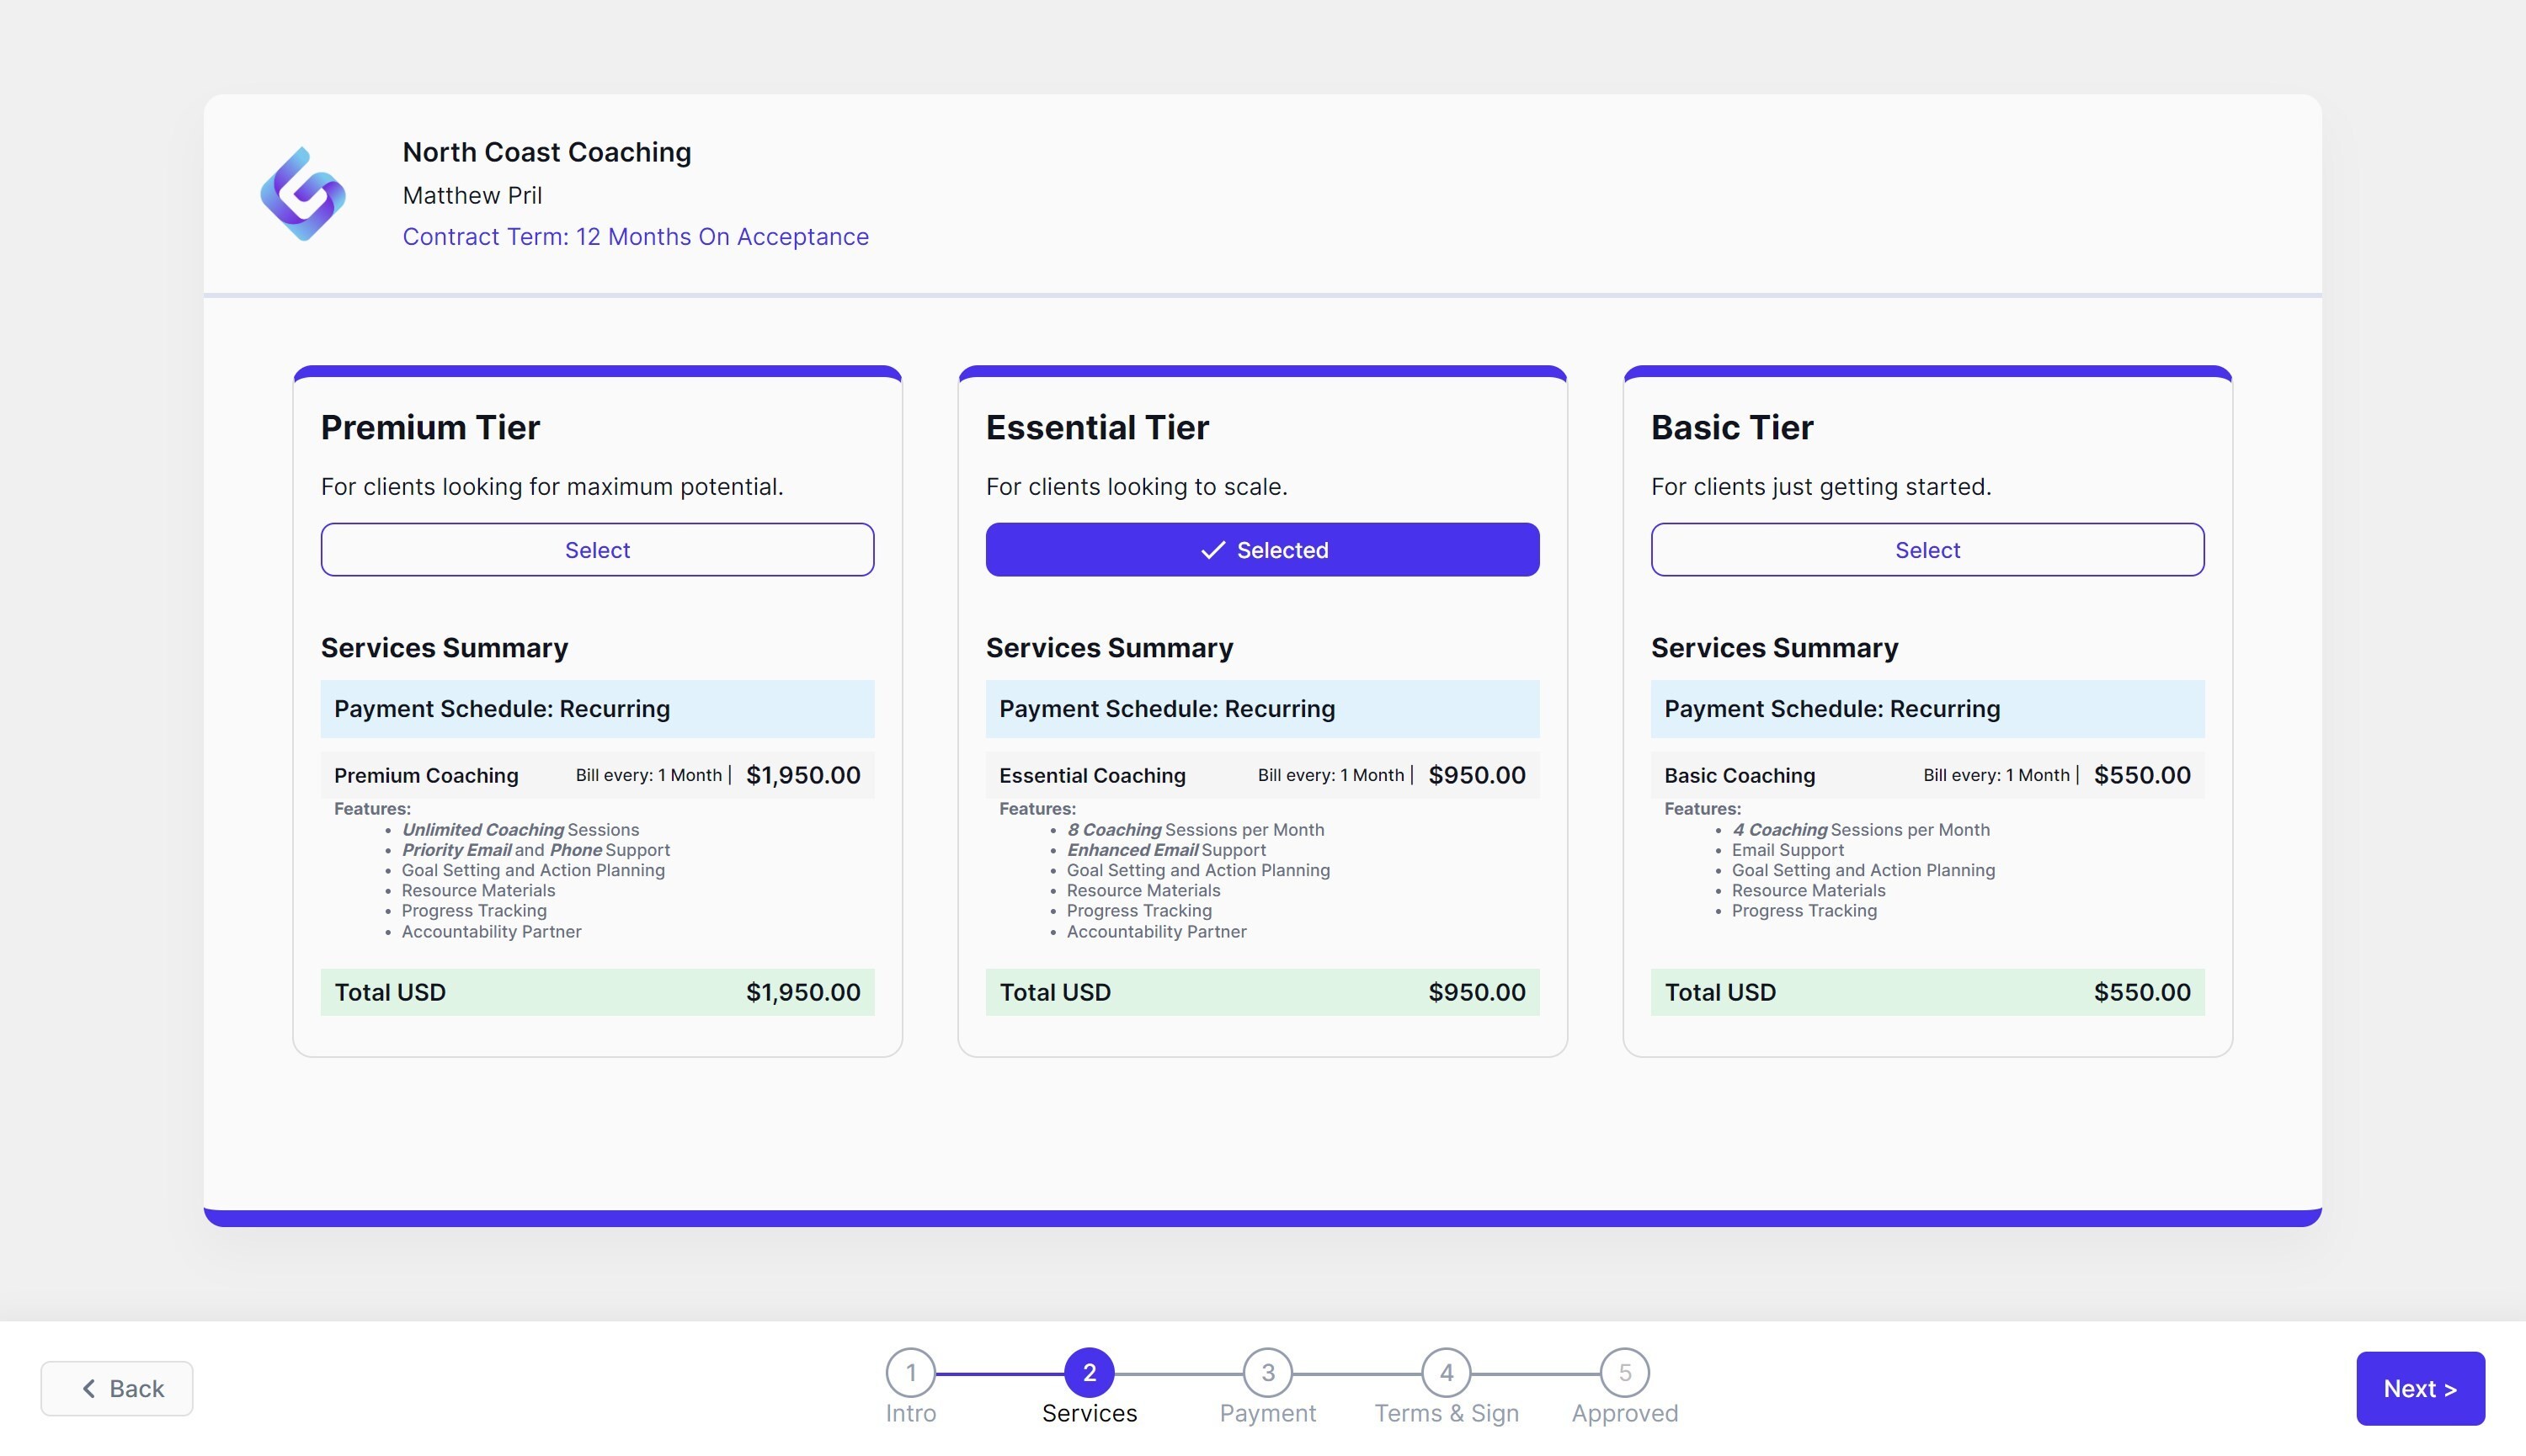Click the Contract Term 12 Months link text
2526x1456 pixels.
pos(635,237)
